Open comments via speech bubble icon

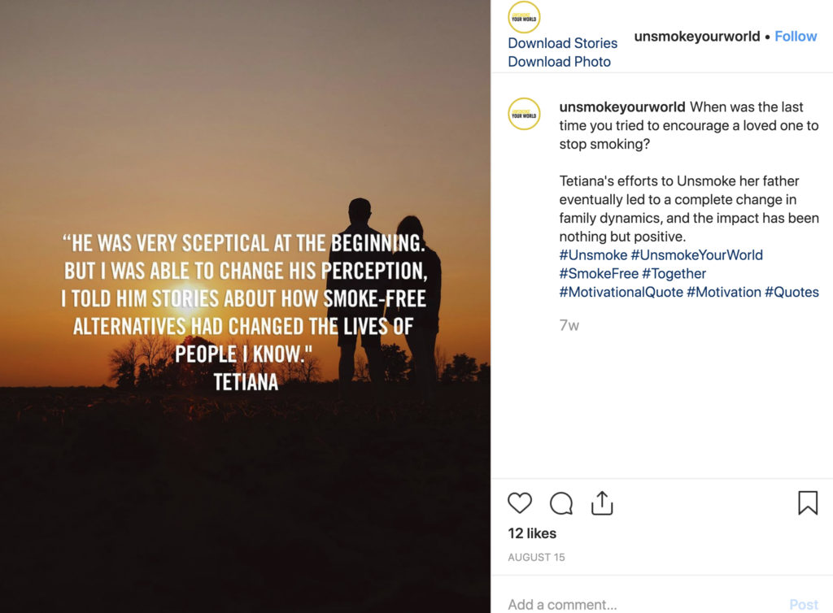[561, 503]
